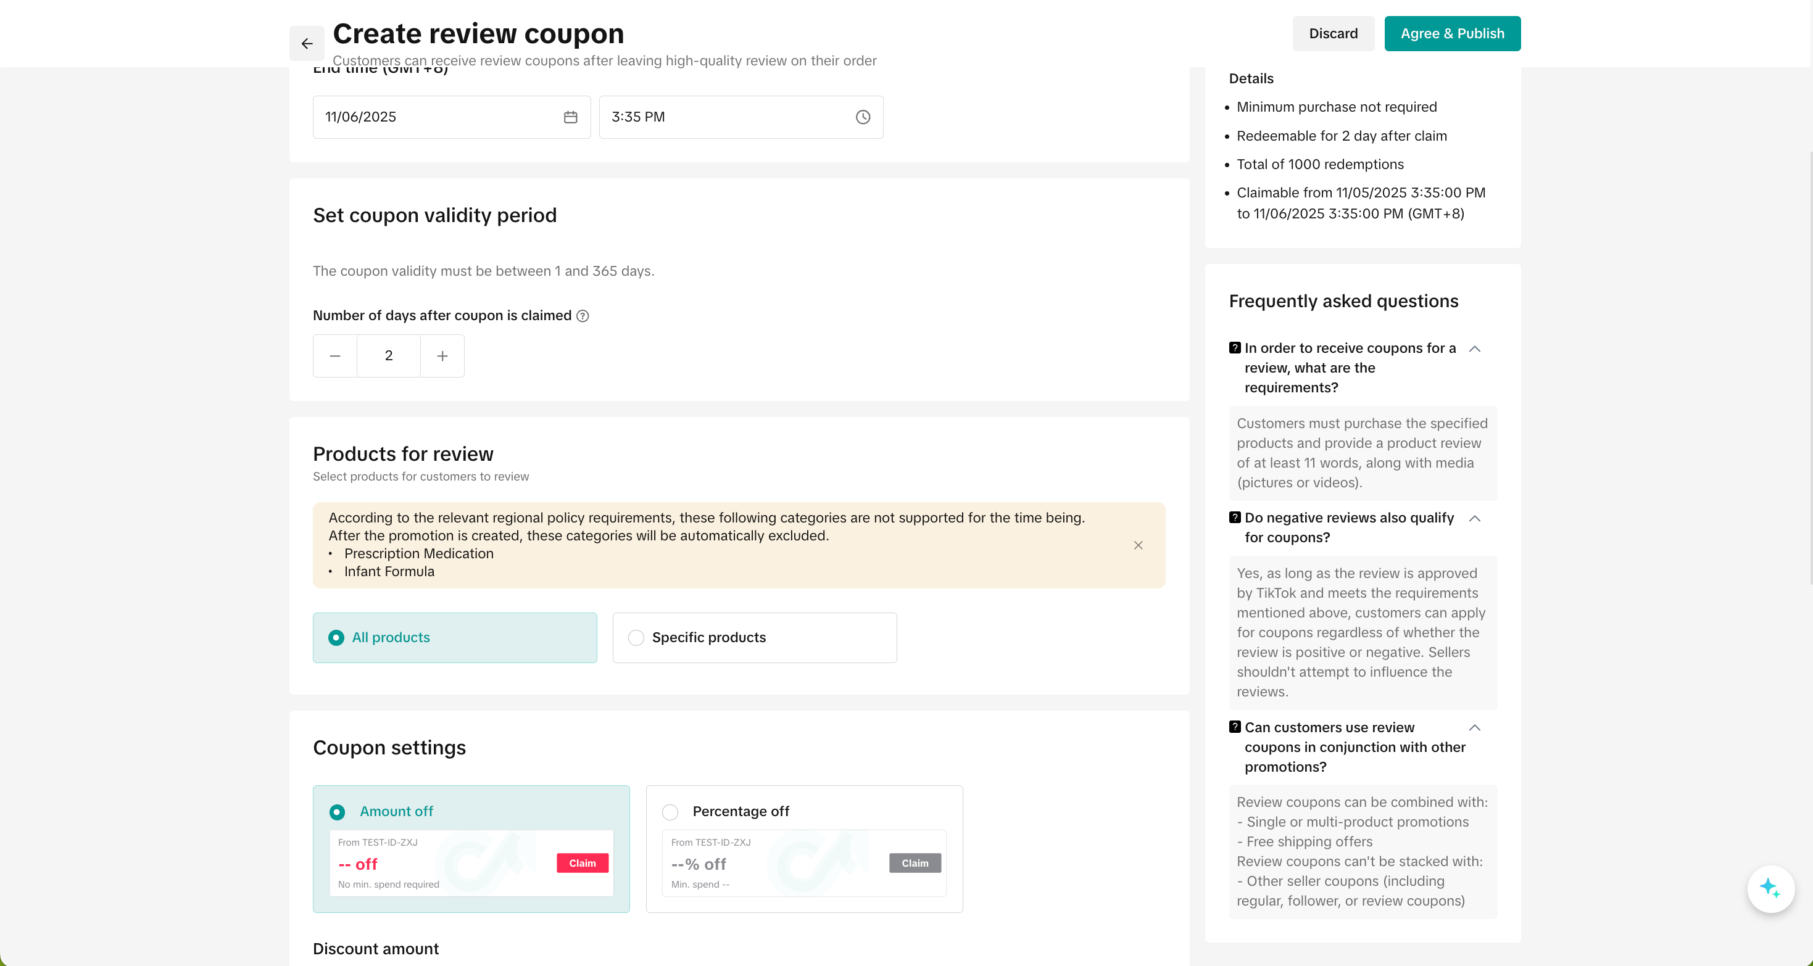Select the Amount off coupon type
This screenshot has width=1813, height=966.
[x=337, y=812]
